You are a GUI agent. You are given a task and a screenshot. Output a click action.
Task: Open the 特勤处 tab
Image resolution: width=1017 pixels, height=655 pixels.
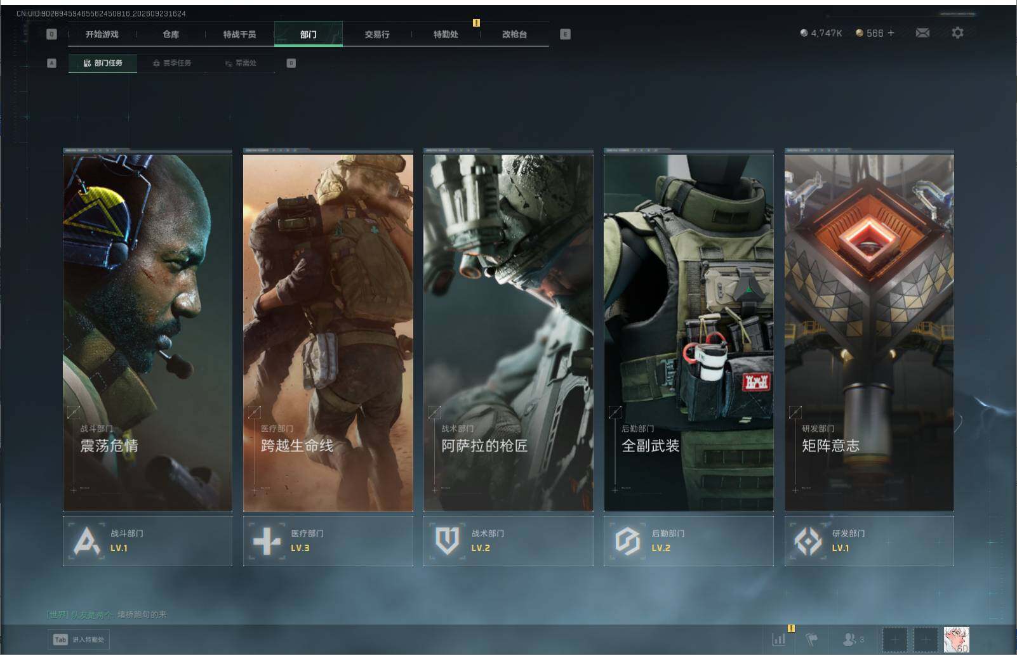pyautogui.click(x=446, y=34)
